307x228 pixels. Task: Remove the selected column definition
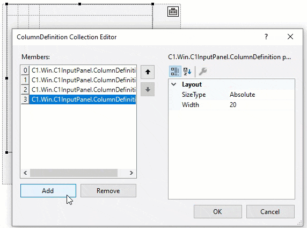click(x=108, y=190)
